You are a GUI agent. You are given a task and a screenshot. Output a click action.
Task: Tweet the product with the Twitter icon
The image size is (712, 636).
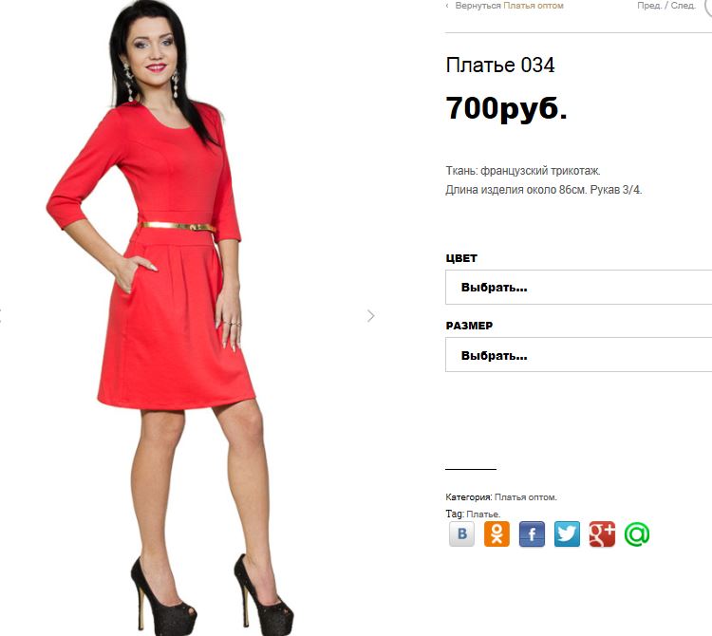pyautogui.click(x=567, y=533)
